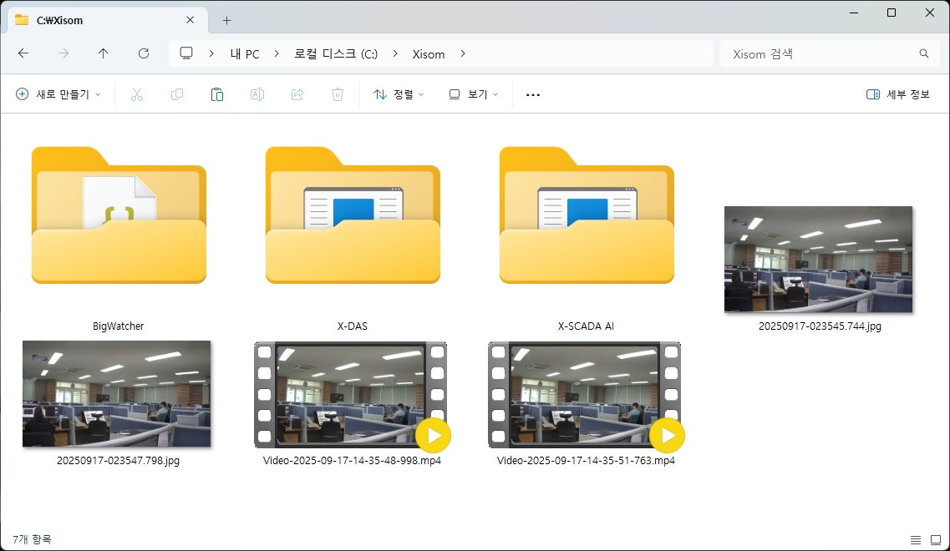Select the Video-2025-09-17-14-35-48-998.mp4 thumbnail
This screenshot has height=551, width=950.
(x=351, y=395)
